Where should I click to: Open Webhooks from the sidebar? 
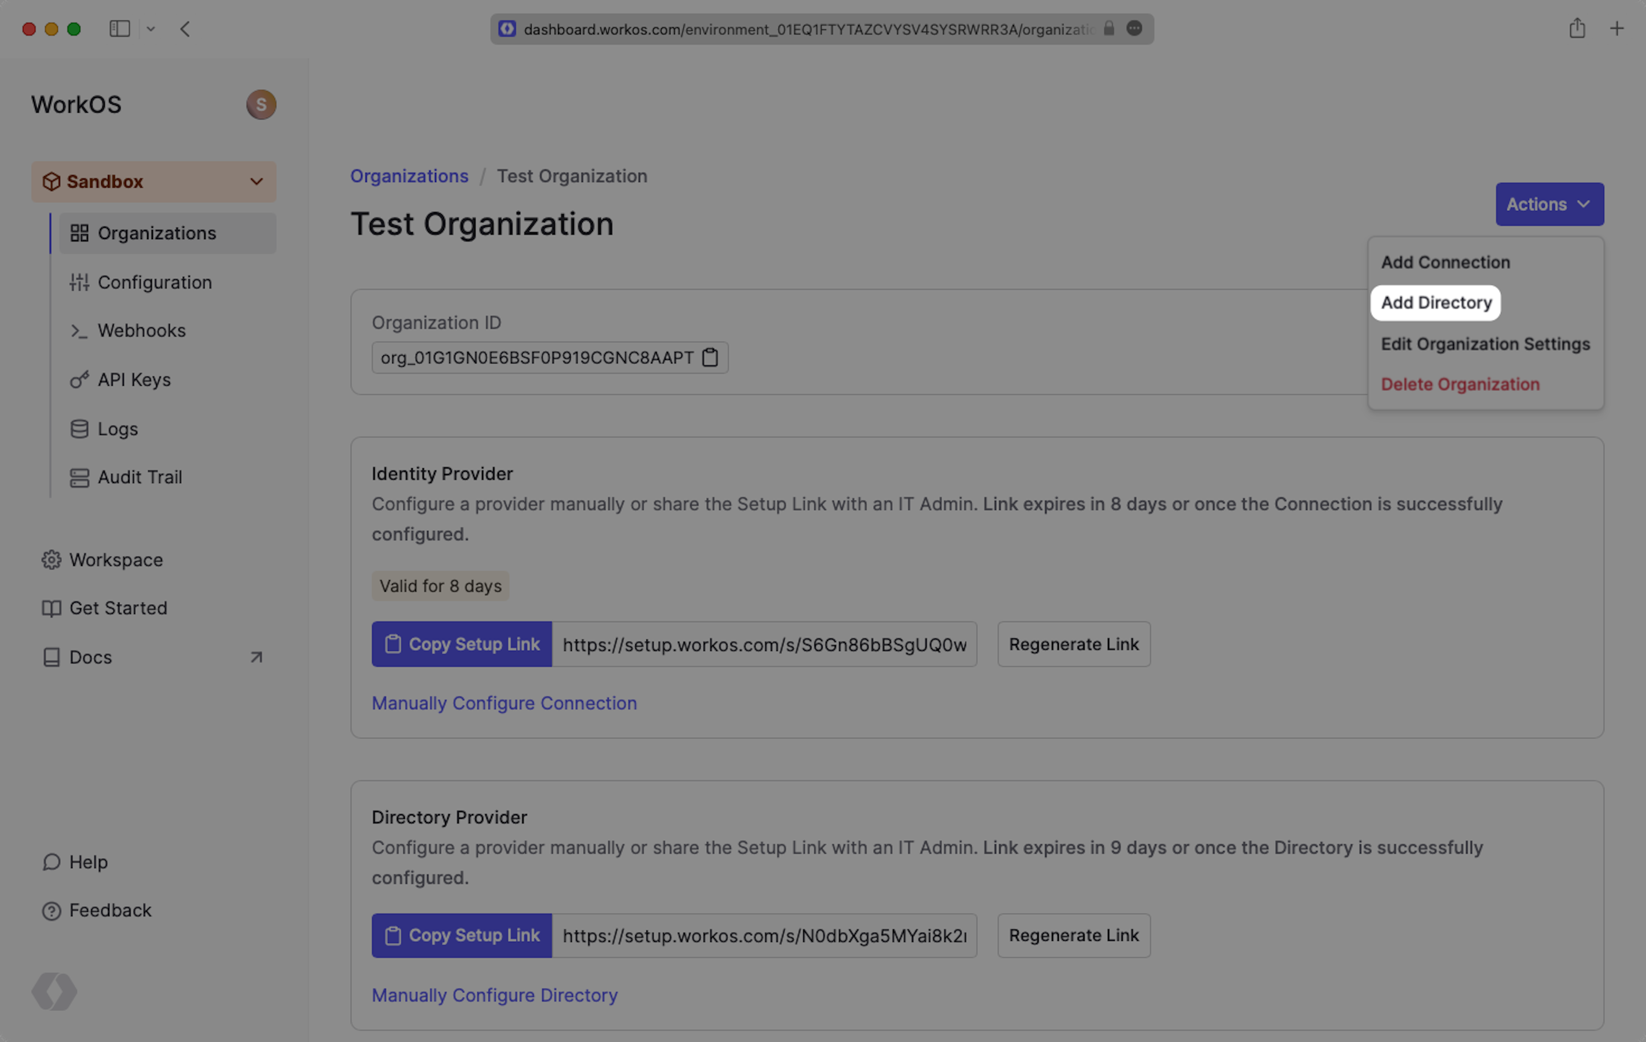tap(141, 331)
